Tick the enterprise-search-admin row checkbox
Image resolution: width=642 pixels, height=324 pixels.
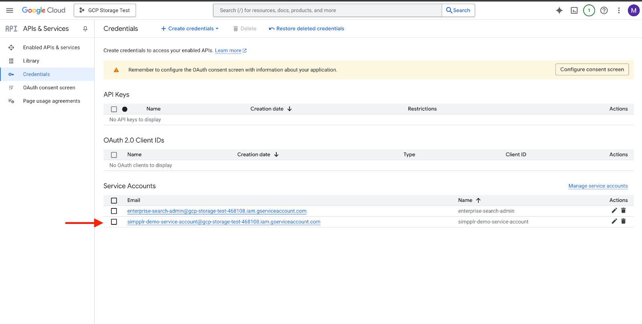tap(114, 211)
